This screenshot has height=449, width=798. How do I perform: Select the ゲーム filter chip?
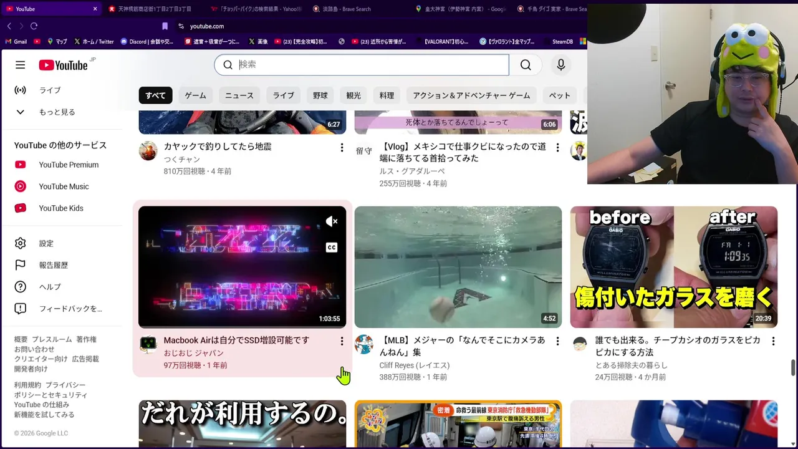195,95
